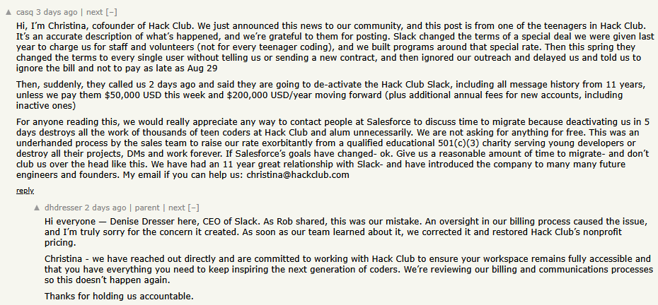Click 'Thanks for holding us accountable' line
Viewport: 658px width, 305px height.
pyautogui.click(x=119, y=297)
